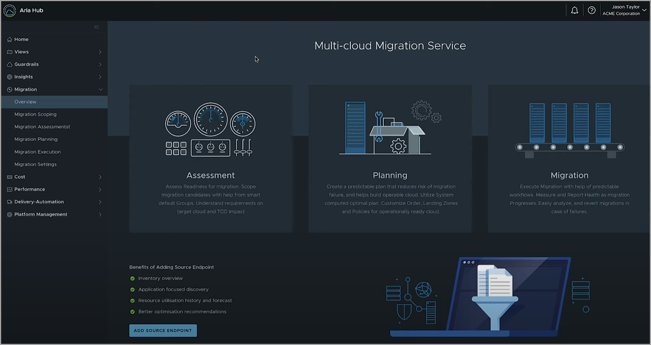Select the Planning card illustration

tap(390, 128)
